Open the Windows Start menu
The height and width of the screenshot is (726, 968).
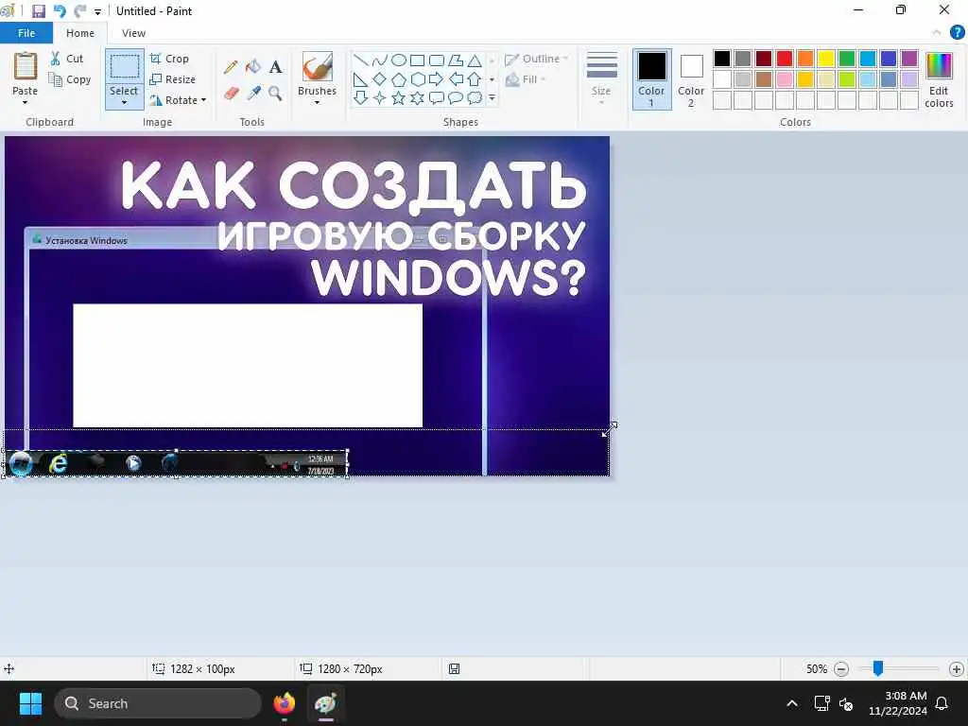click(30, 703)
